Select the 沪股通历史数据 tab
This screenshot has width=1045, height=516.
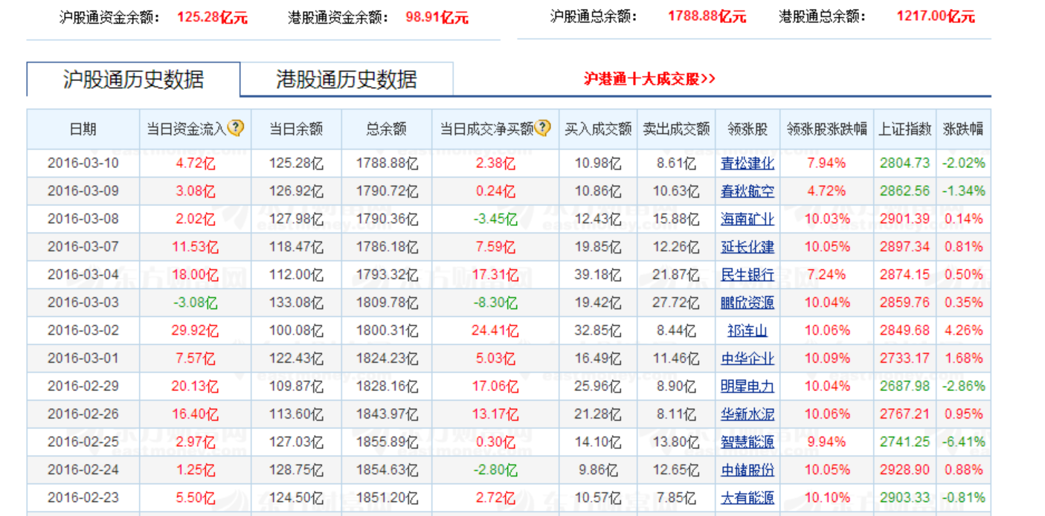coord(132,77)
